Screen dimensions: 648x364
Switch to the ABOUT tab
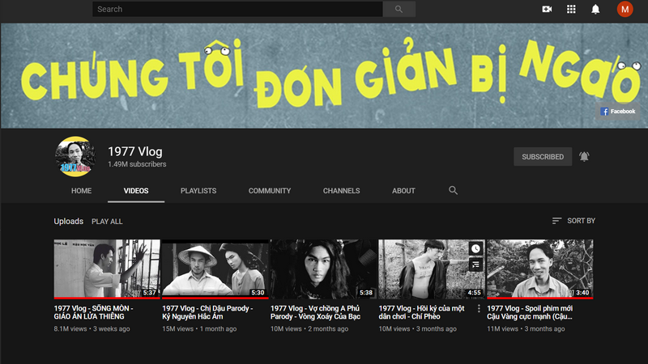point(403,191)
